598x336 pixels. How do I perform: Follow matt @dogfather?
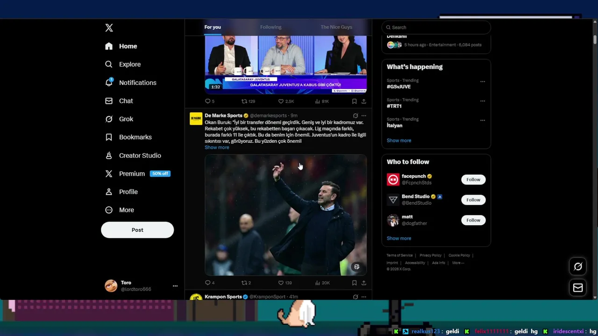tap(473, 220)
